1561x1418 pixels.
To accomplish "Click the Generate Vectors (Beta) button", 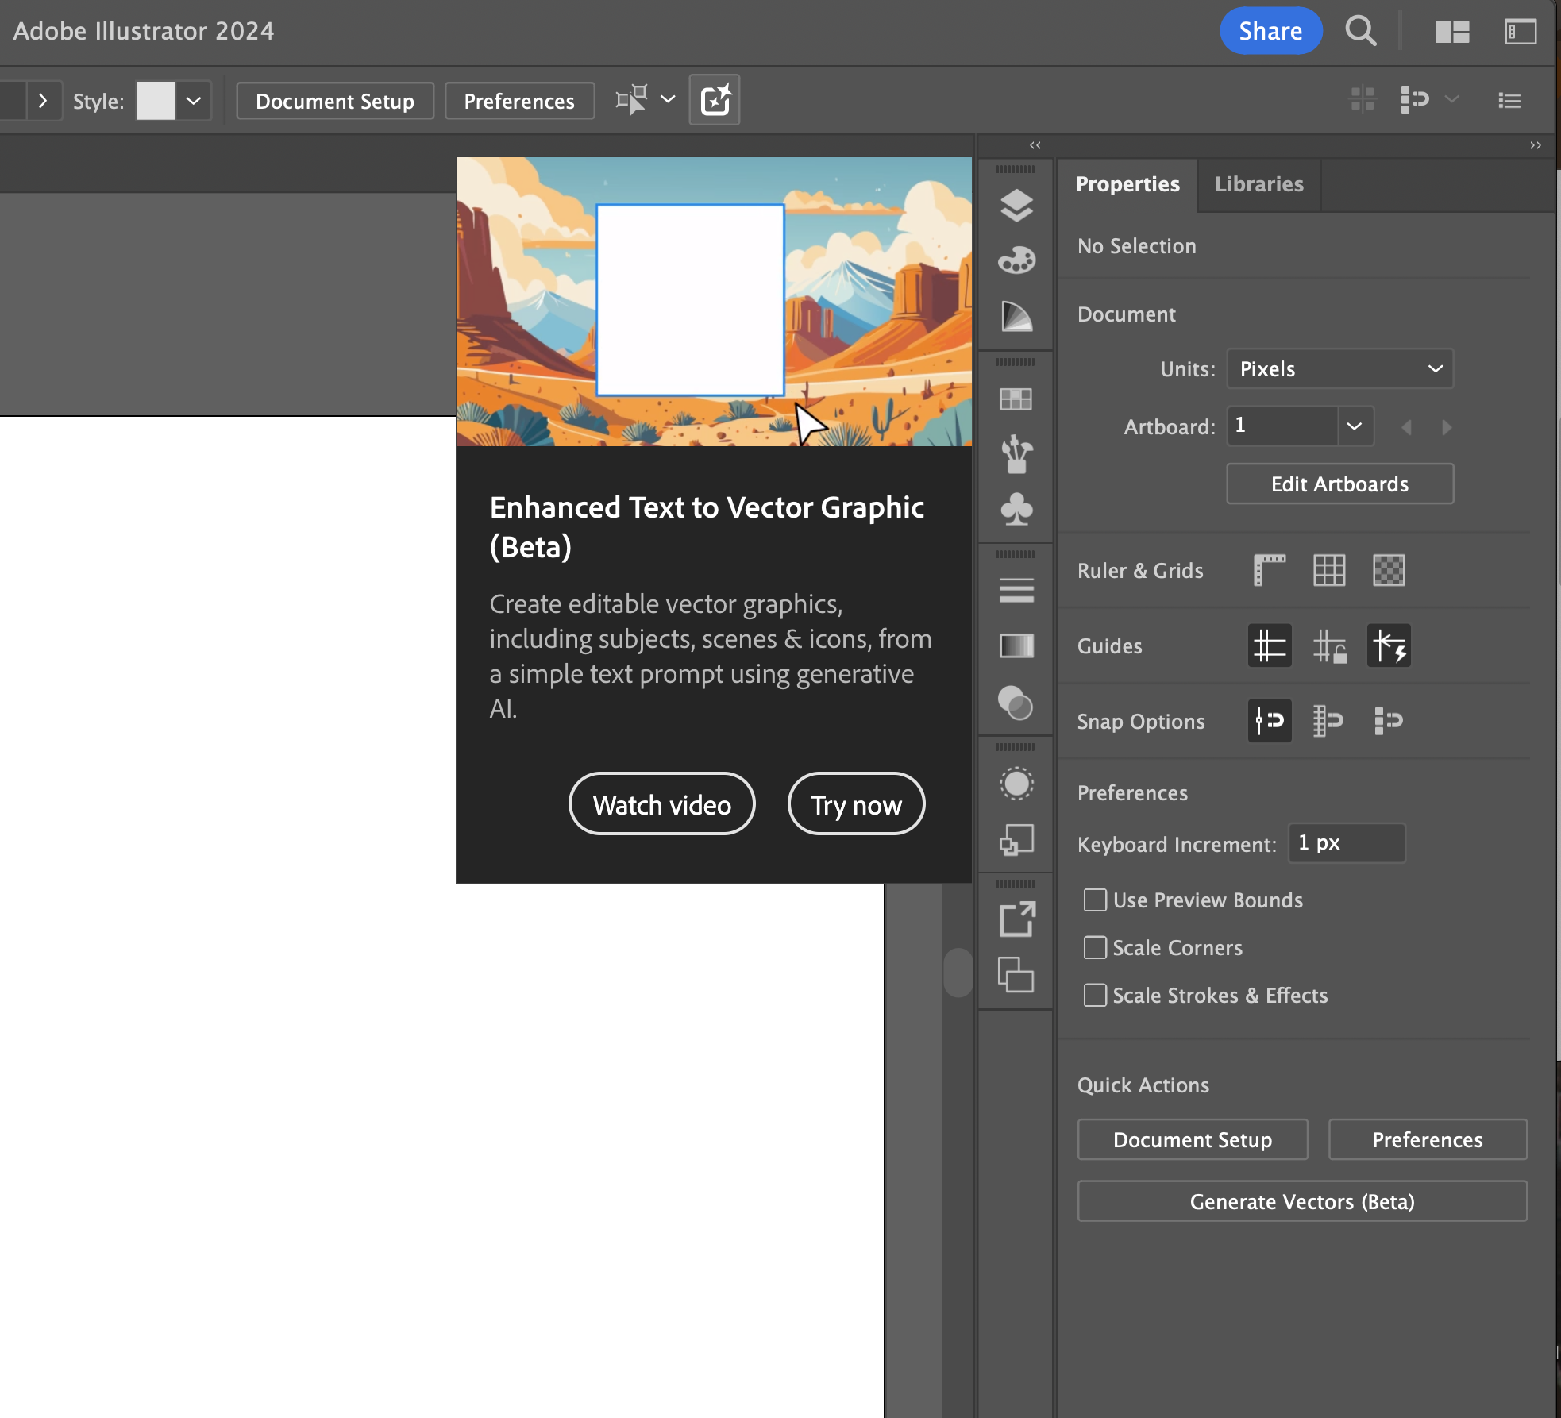I will pos(1301,1201).
